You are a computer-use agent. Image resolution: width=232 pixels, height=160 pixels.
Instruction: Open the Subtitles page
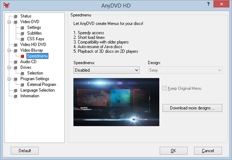34,33
